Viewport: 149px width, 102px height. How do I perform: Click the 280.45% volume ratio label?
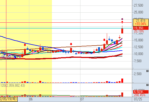140,95
